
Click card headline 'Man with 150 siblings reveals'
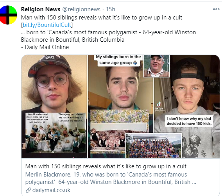click(106, 166)
